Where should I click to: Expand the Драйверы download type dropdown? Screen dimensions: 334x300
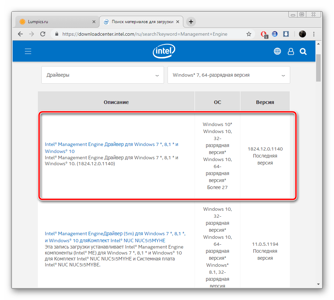(x=102, y=75)
